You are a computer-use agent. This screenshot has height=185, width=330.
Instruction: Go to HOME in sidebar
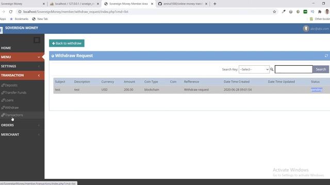(6, 48)
